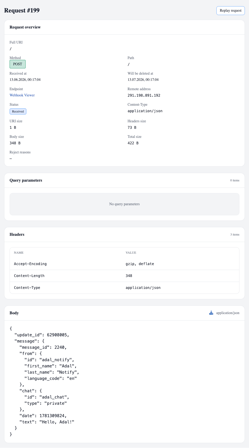Click the Received at time 13.06.2026, 00:17:04
Image resolution: width=249 pixels, height=448 pixels.
[x=25, y=80]
